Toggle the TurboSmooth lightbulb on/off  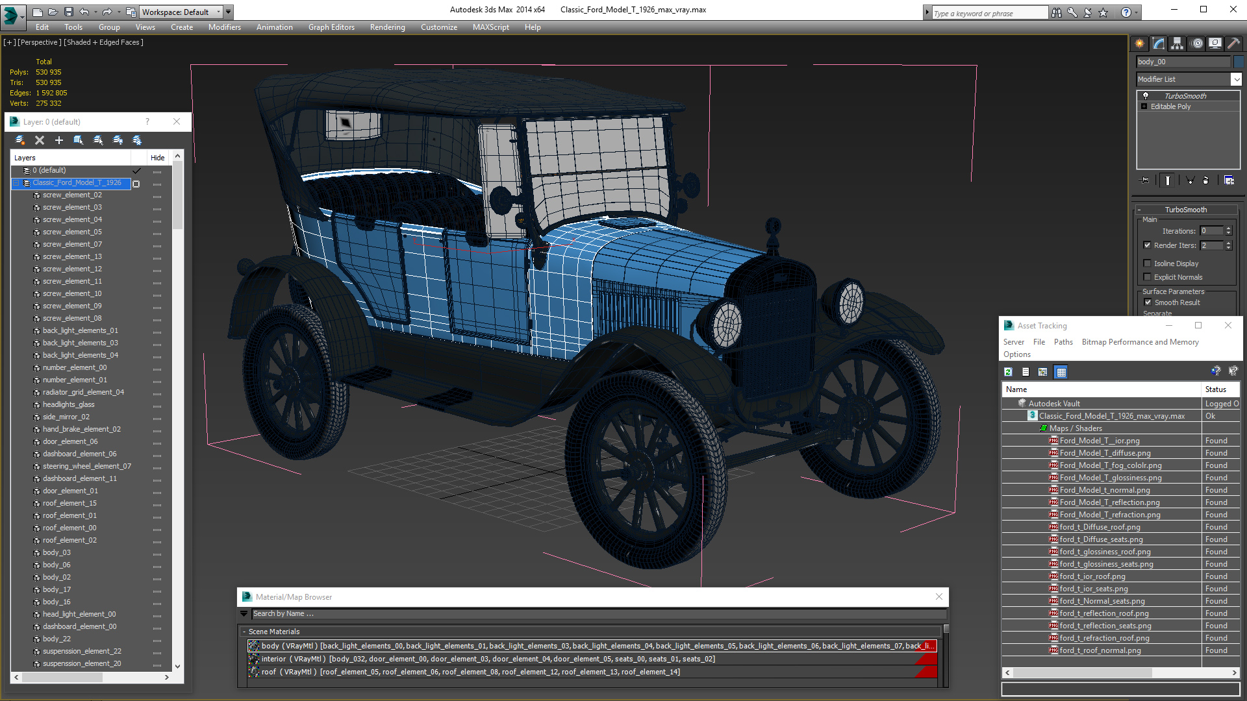pyautogui.click(x=1146, y=95)
